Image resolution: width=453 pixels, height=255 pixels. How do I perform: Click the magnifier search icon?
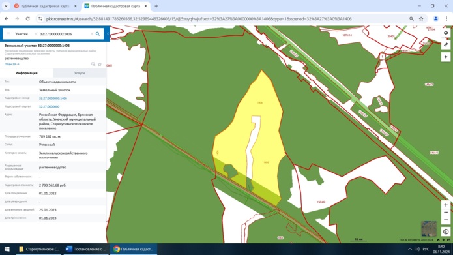(x=98, y=34)
